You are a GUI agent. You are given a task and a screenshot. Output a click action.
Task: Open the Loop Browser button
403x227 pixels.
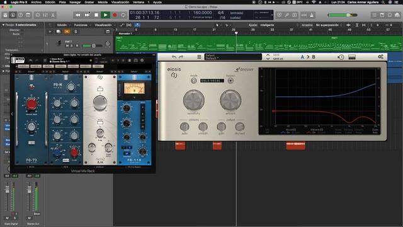point(390,15)
